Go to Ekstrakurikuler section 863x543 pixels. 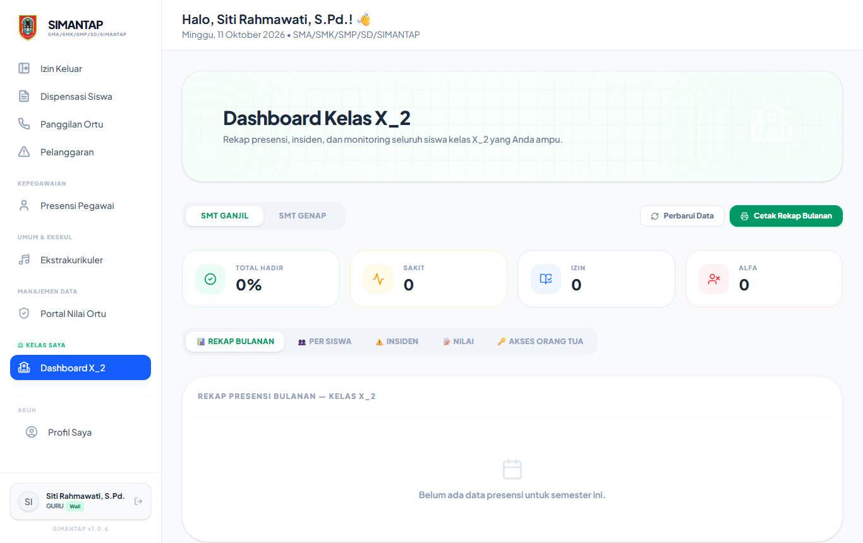80,260
